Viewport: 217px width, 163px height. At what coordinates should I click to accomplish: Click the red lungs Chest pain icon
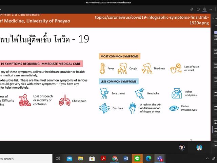65,101
